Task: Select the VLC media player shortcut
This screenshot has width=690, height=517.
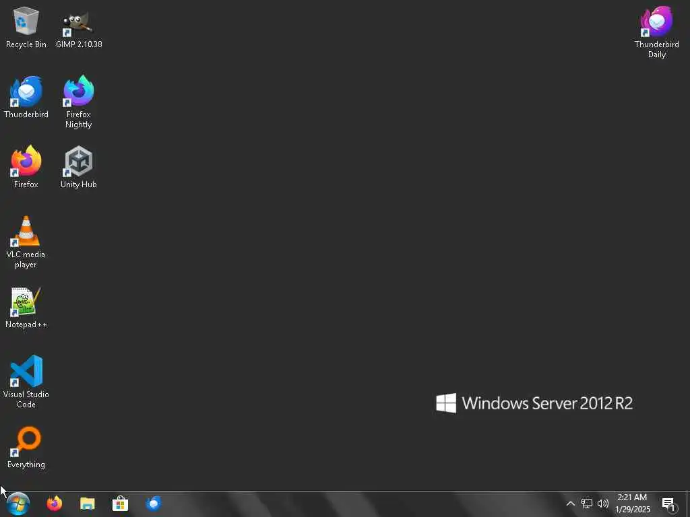Action: [x=26, y=242]
